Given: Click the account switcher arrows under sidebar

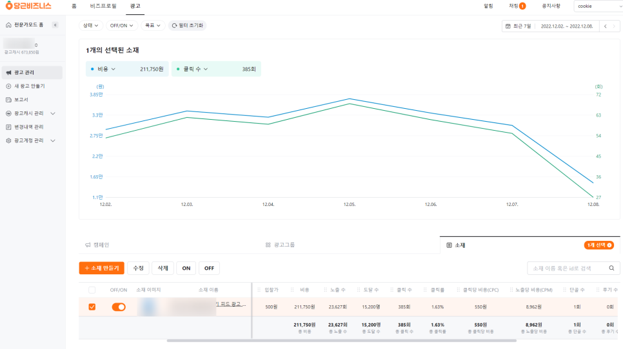Looking at the screenshot, I should click(x=36, y=45).
